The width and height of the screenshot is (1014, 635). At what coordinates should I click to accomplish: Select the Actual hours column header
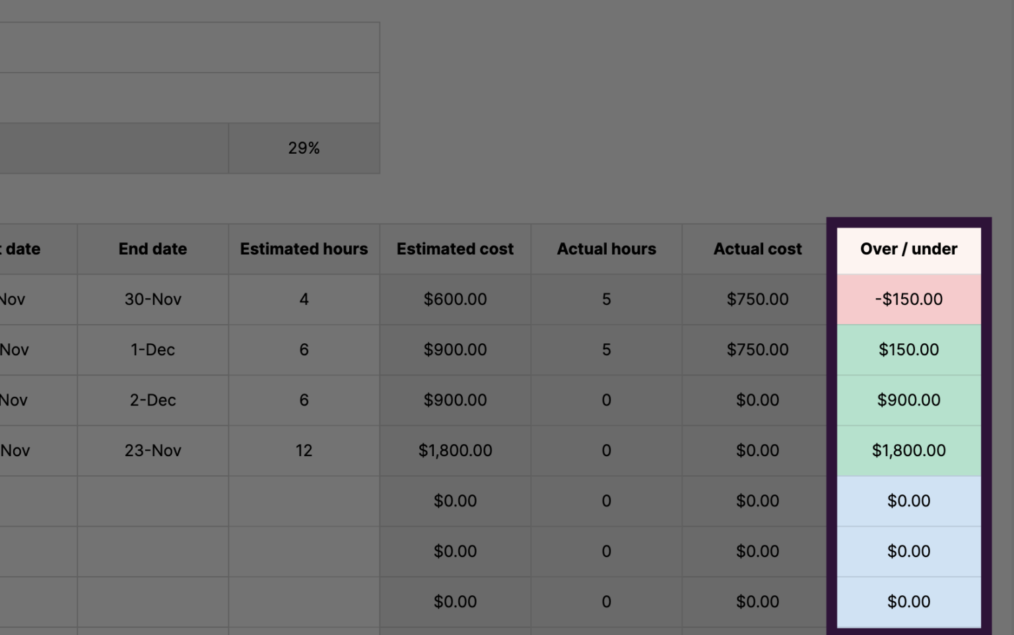(606, 249)
